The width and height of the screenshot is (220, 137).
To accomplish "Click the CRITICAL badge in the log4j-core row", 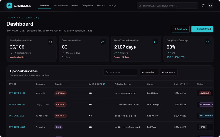I will tap(61, 105).
